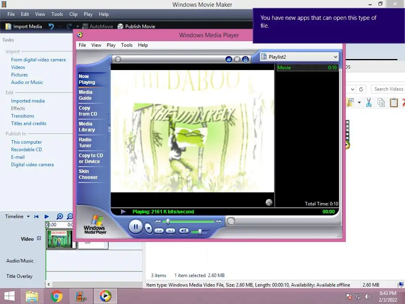Click From digital video camera import link
The image size is (405, 304).
point(38,60)
